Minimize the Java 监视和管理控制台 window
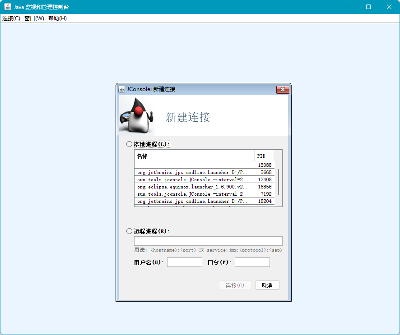This screenshot has width=400, height=335. point(348,7)
